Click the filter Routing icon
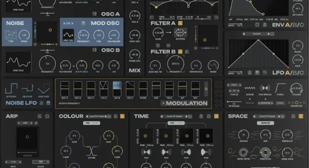Viewport: 309px width, 168px height. click(180, 33)
